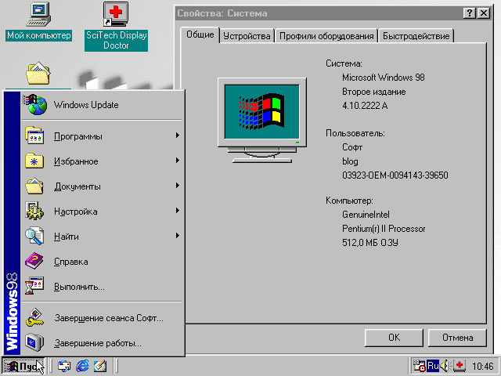Click the 512,0 МБ ОЗУ memory text
The image size is (501, 376).
click(370, 243)
